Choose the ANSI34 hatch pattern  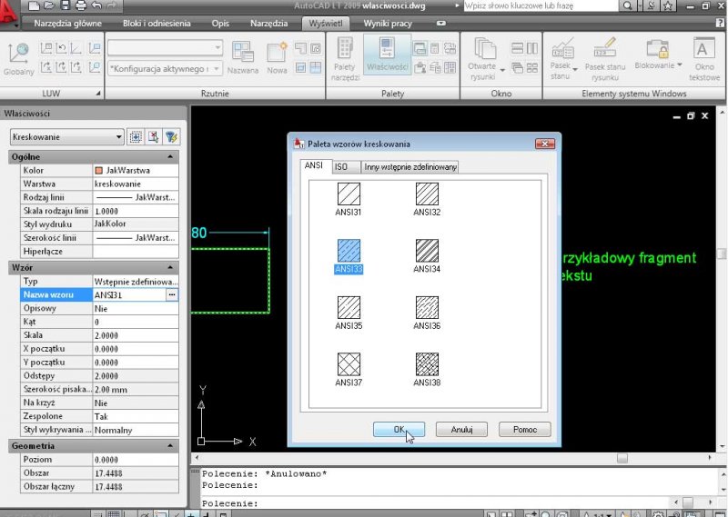[x=427, y=250]
